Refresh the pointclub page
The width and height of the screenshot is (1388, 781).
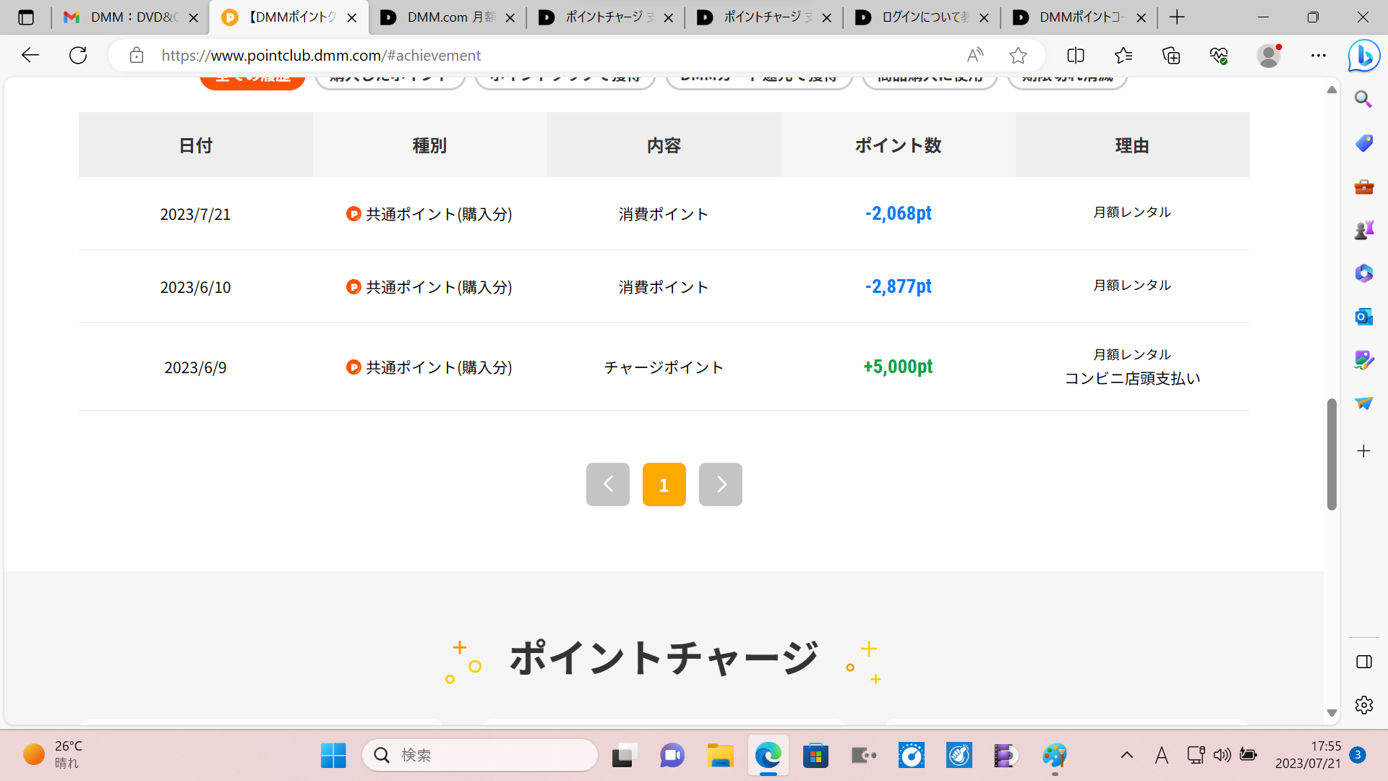click(x=78, y=55)
